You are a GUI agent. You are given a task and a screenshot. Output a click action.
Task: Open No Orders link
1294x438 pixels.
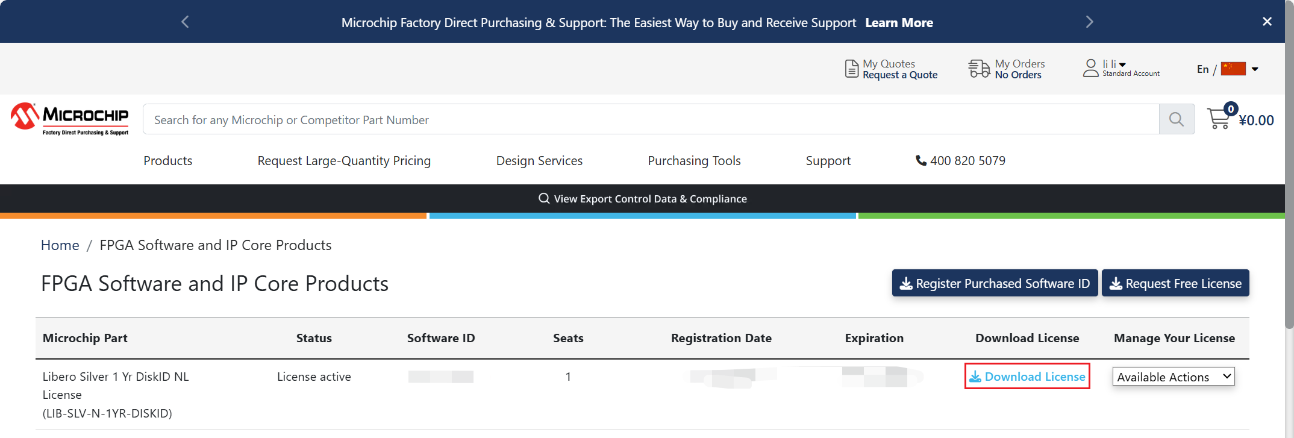tap(1018, 75)
